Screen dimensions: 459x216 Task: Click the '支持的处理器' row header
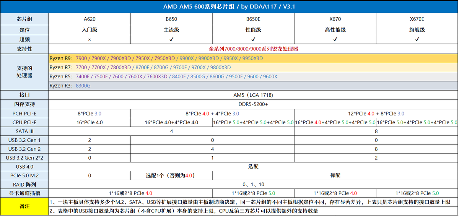click(24, 72)
